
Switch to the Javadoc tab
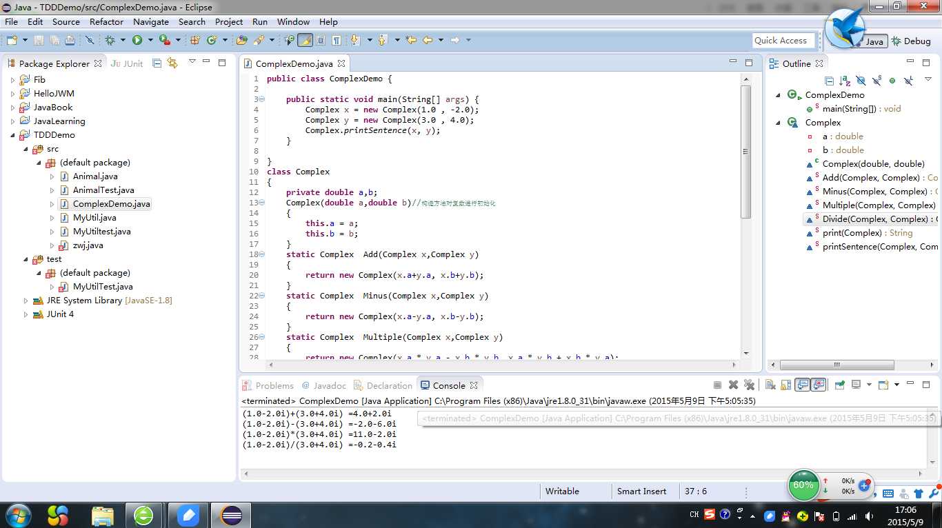(324, 385)
